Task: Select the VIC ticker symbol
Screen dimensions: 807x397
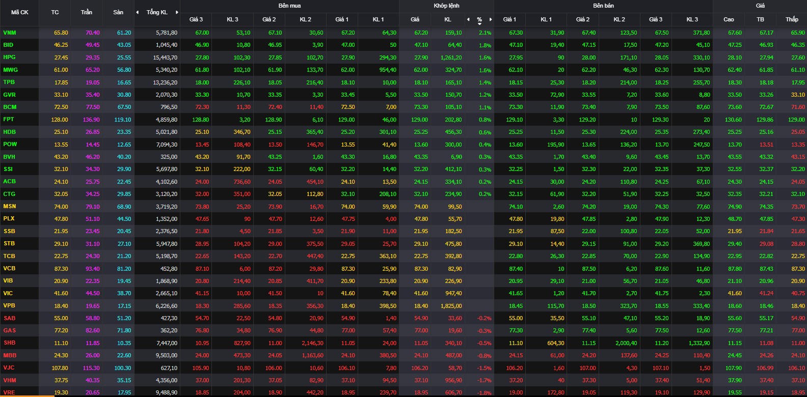Action: 8,293
